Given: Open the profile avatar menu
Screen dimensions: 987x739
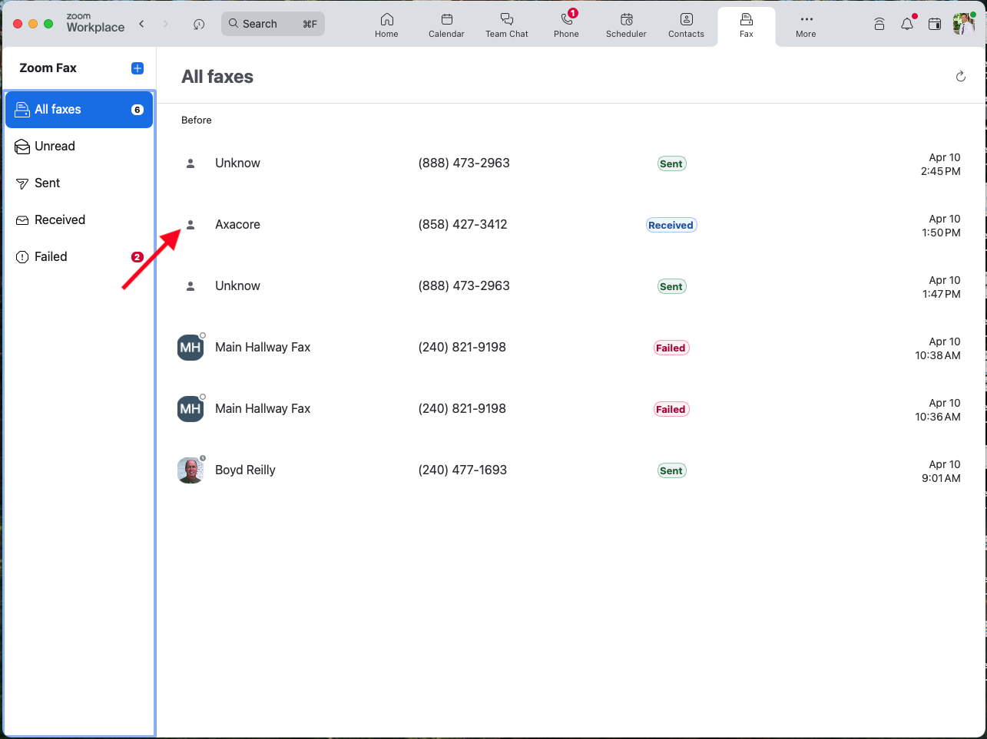Looking at the screenshot, I should tap(963, 24).
